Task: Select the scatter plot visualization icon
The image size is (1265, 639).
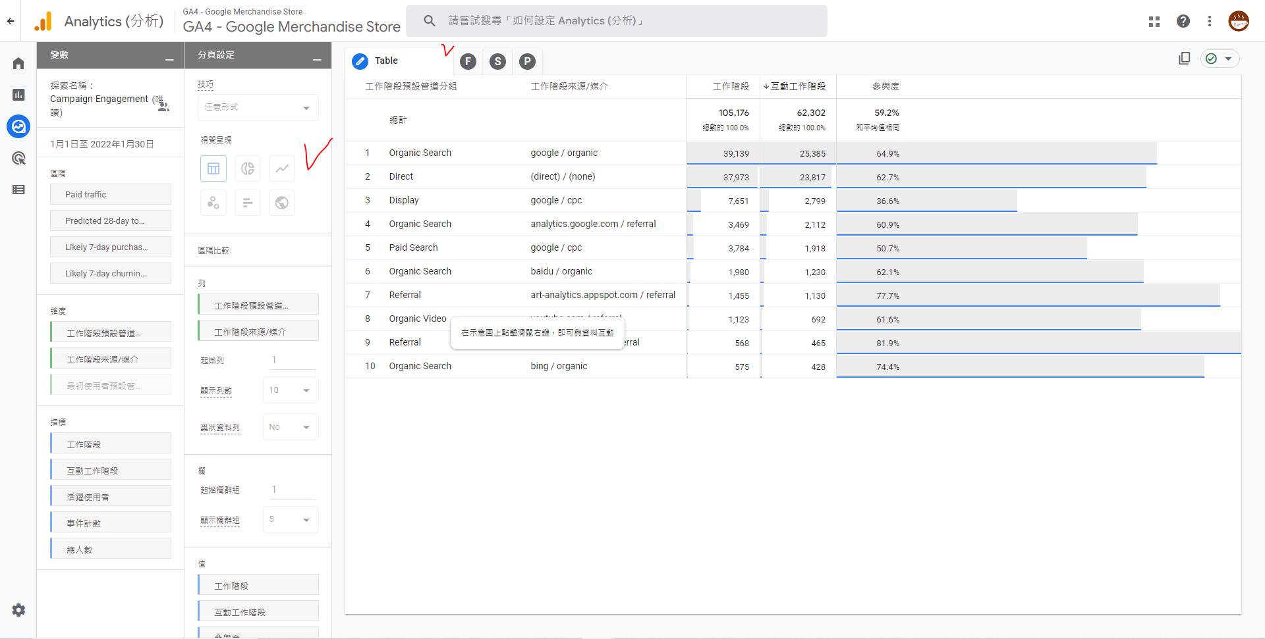Action: [213, 203]
